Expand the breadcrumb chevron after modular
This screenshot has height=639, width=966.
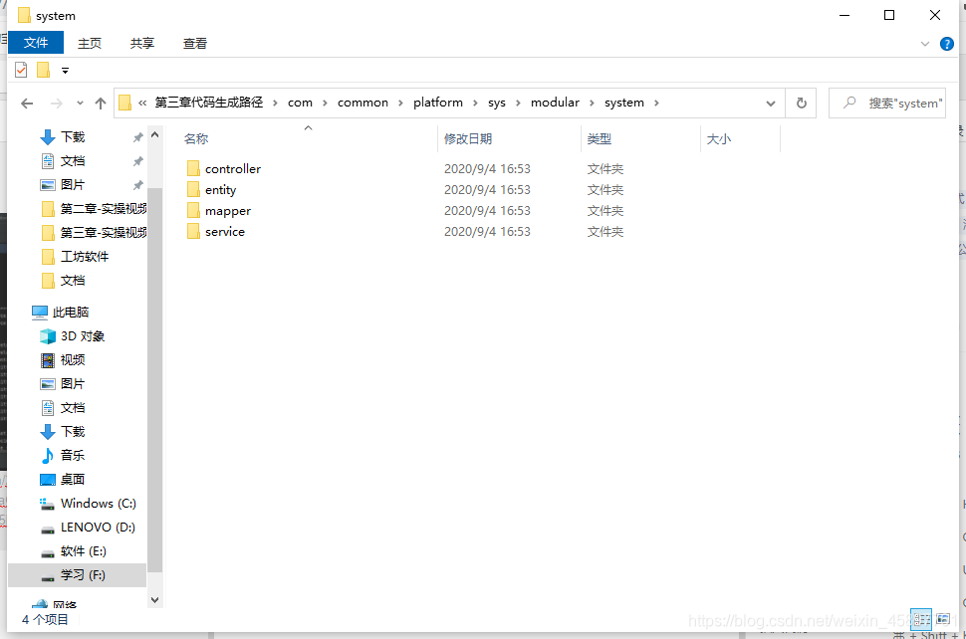[591, 102]
